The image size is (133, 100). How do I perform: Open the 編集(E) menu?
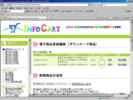12,8
